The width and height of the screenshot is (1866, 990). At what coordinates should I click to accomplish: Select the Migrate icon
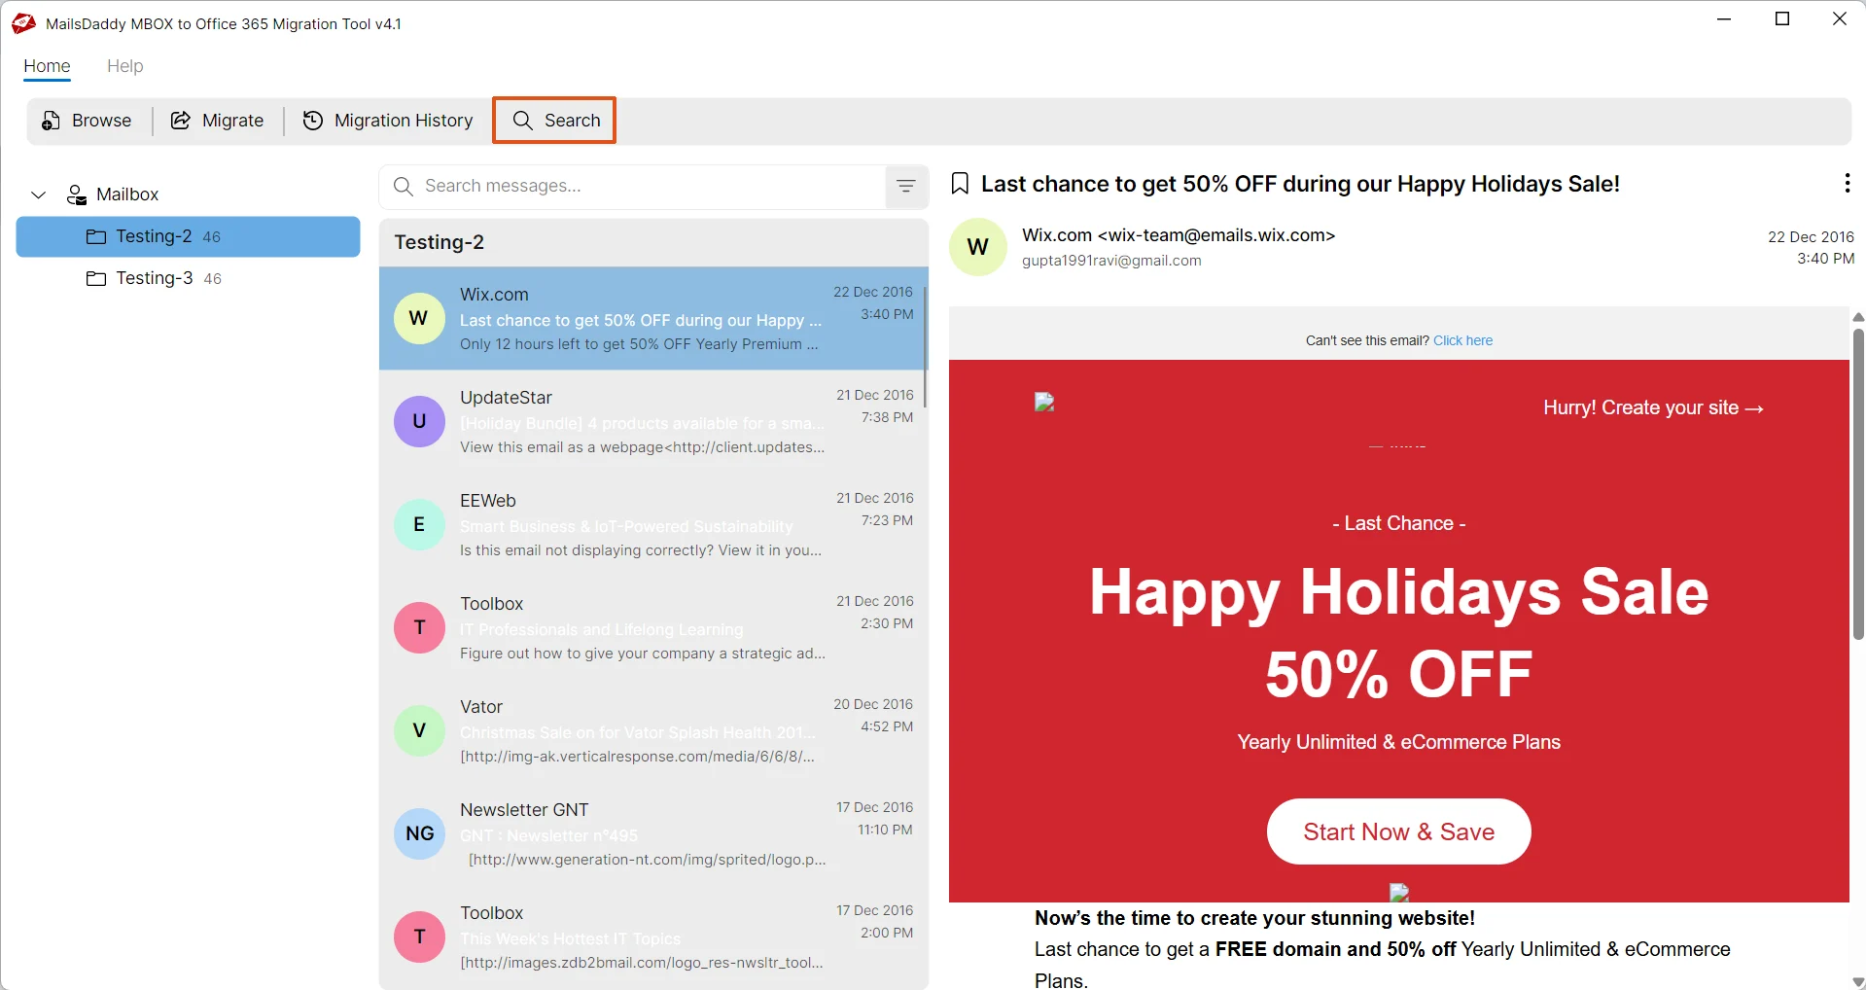pos(180,120)
